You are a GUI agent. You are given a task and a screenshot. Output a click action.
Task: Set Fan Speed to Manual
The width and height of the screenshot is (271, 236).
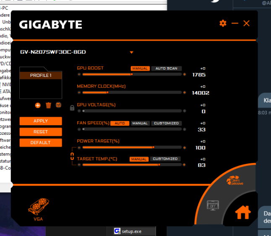[140, 123]
